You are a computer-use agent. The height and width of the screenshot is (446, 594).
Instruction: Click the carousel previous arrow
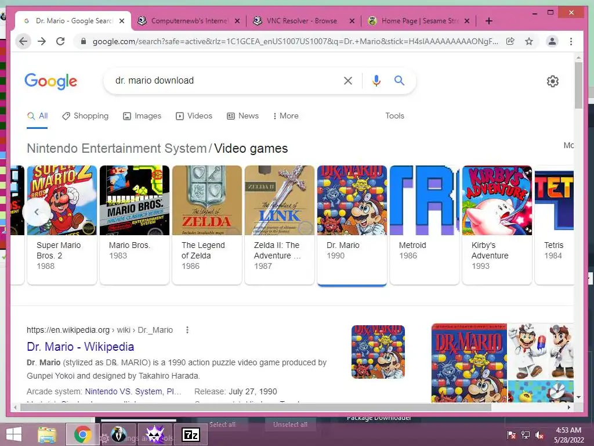point(37,212)
